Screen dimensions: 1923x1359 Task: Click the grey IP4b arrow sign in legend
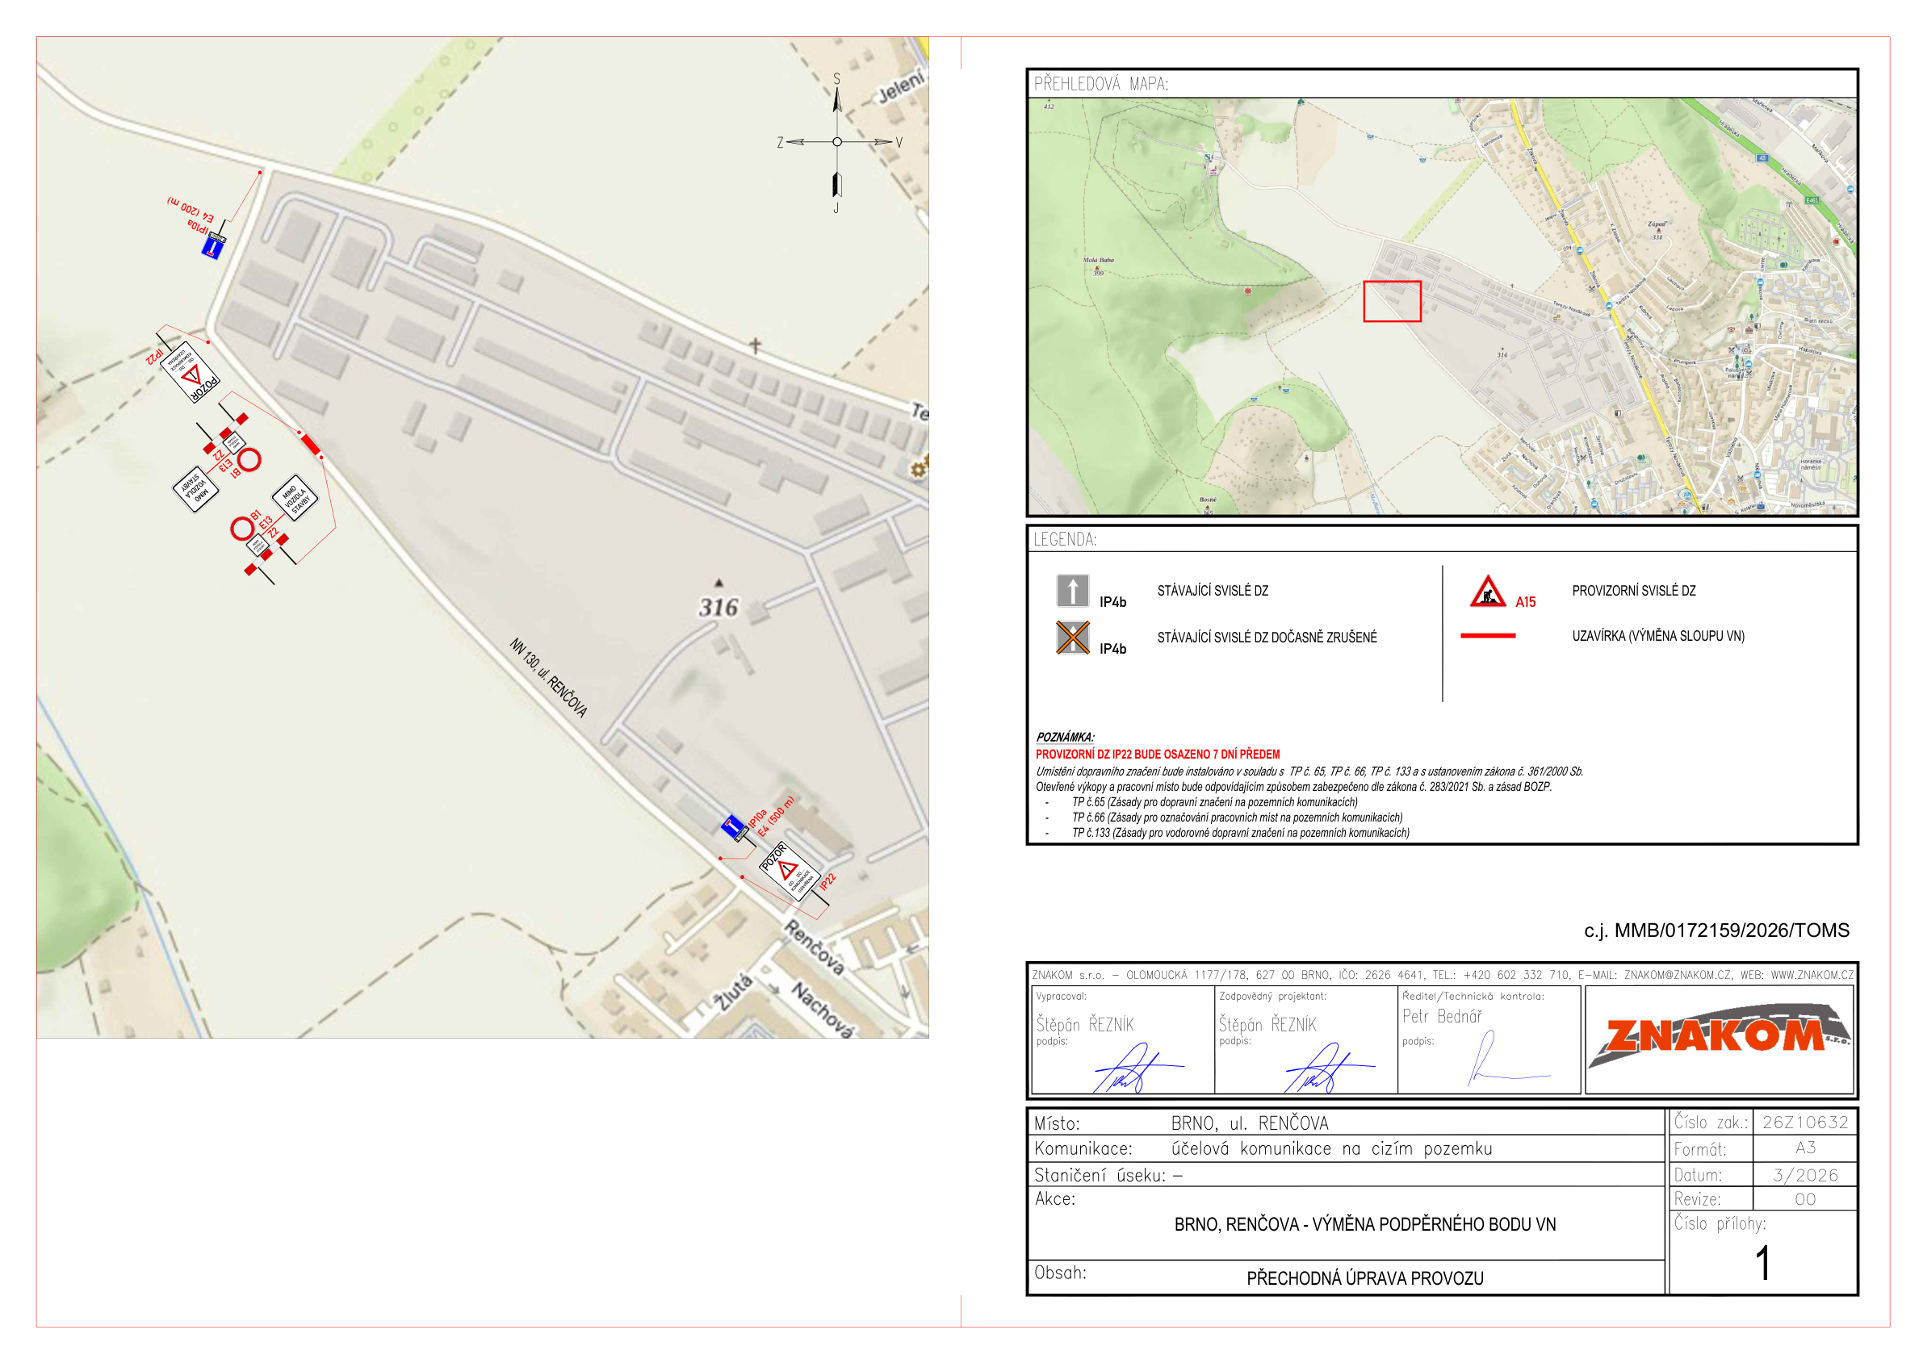tap(1072, 590)
